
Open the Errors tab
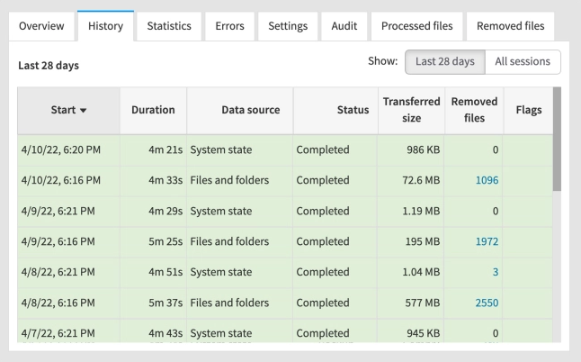[x=229, y=27]
